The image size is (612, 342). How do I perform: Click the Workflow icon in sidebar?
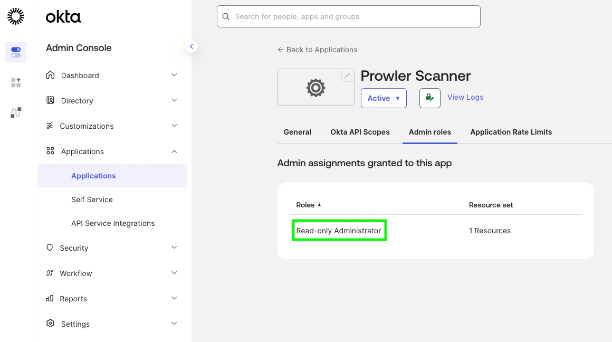(50, 273)
